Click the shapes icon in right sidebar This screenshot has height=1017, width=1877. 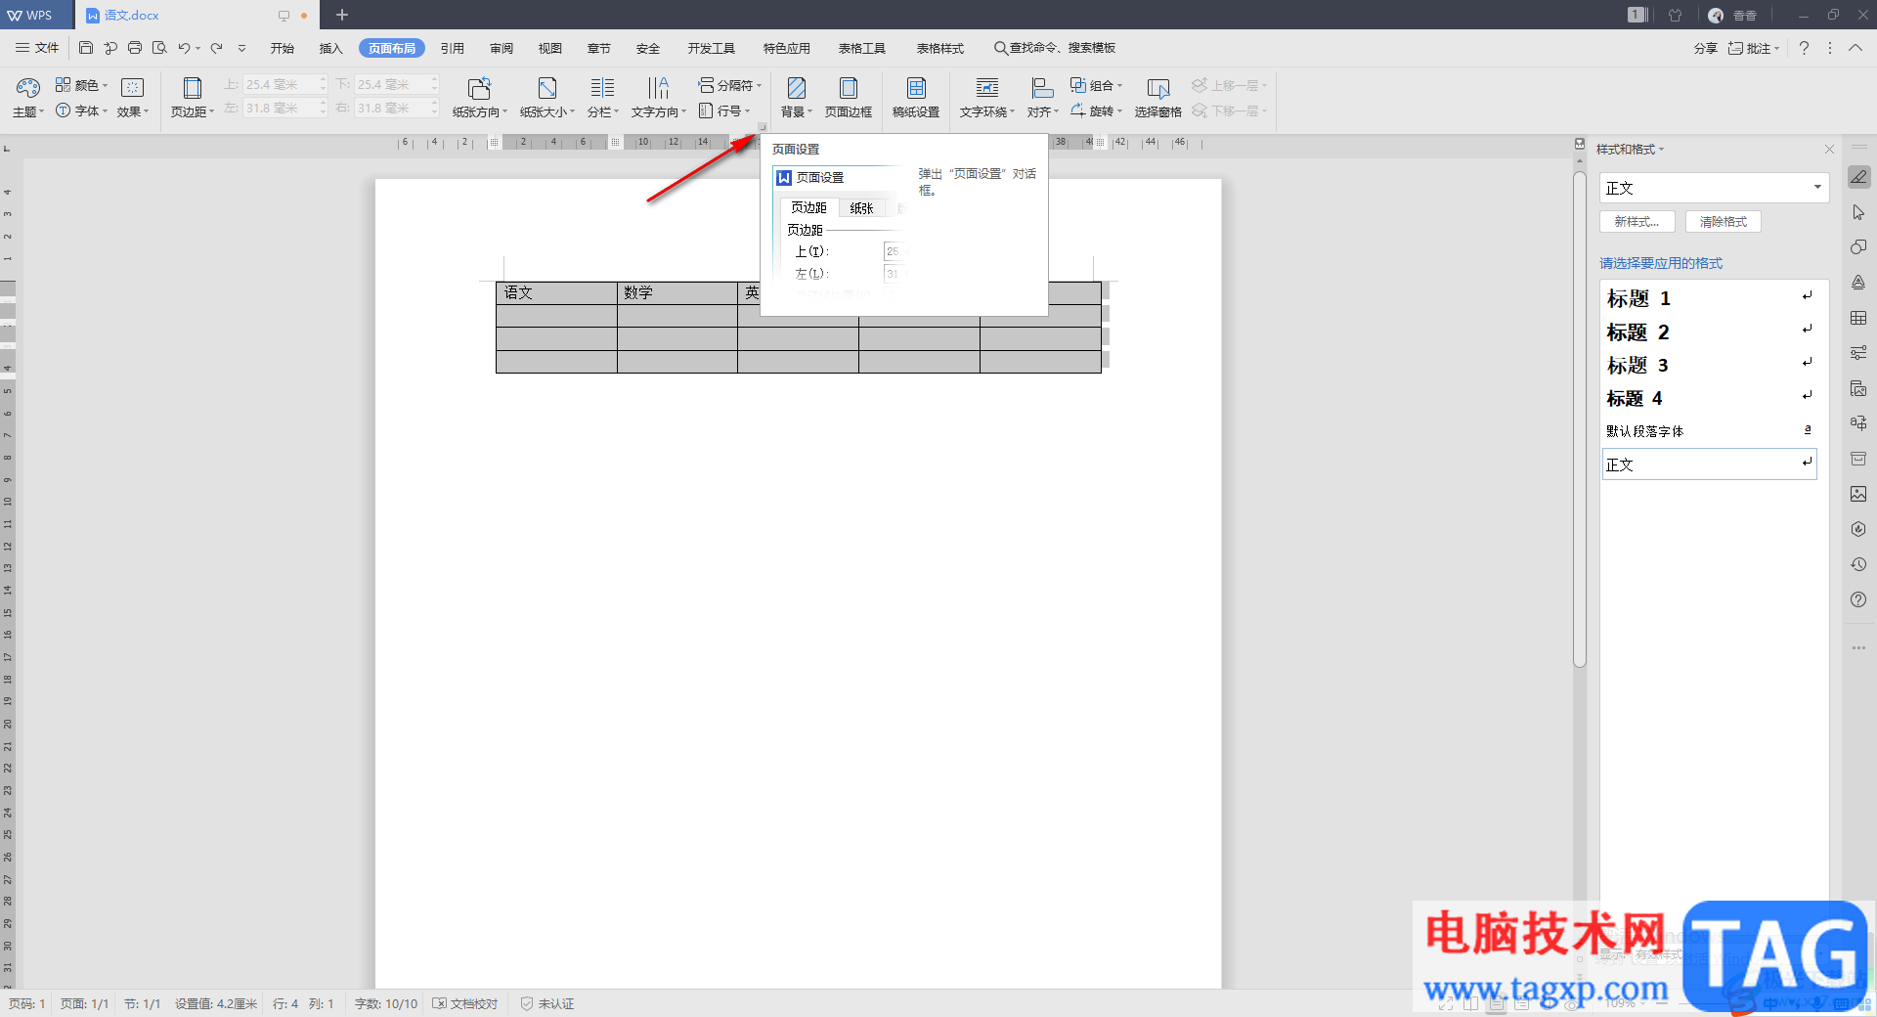point(1858,247)
